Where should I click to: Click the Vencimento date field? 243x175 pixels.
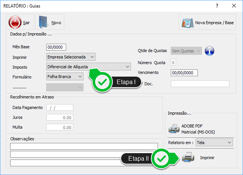coord(184,73)
